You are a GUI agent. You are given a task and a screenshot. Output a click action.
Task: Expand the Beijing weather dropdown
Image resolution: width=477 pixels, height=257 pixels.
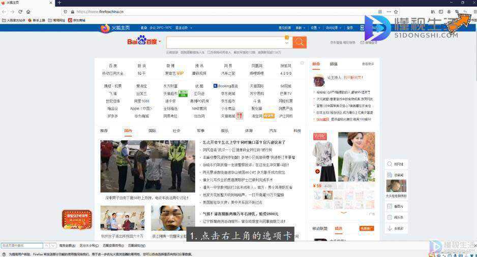tap(191, 28)
